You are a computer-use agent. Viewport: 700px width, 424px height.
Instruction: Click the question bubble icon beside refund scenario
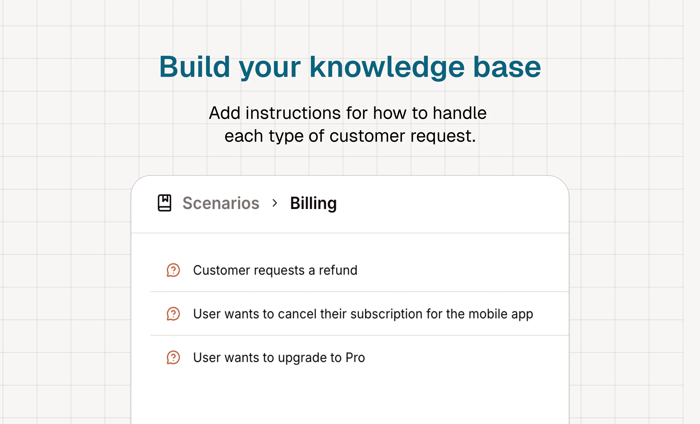tap(173, 270)
